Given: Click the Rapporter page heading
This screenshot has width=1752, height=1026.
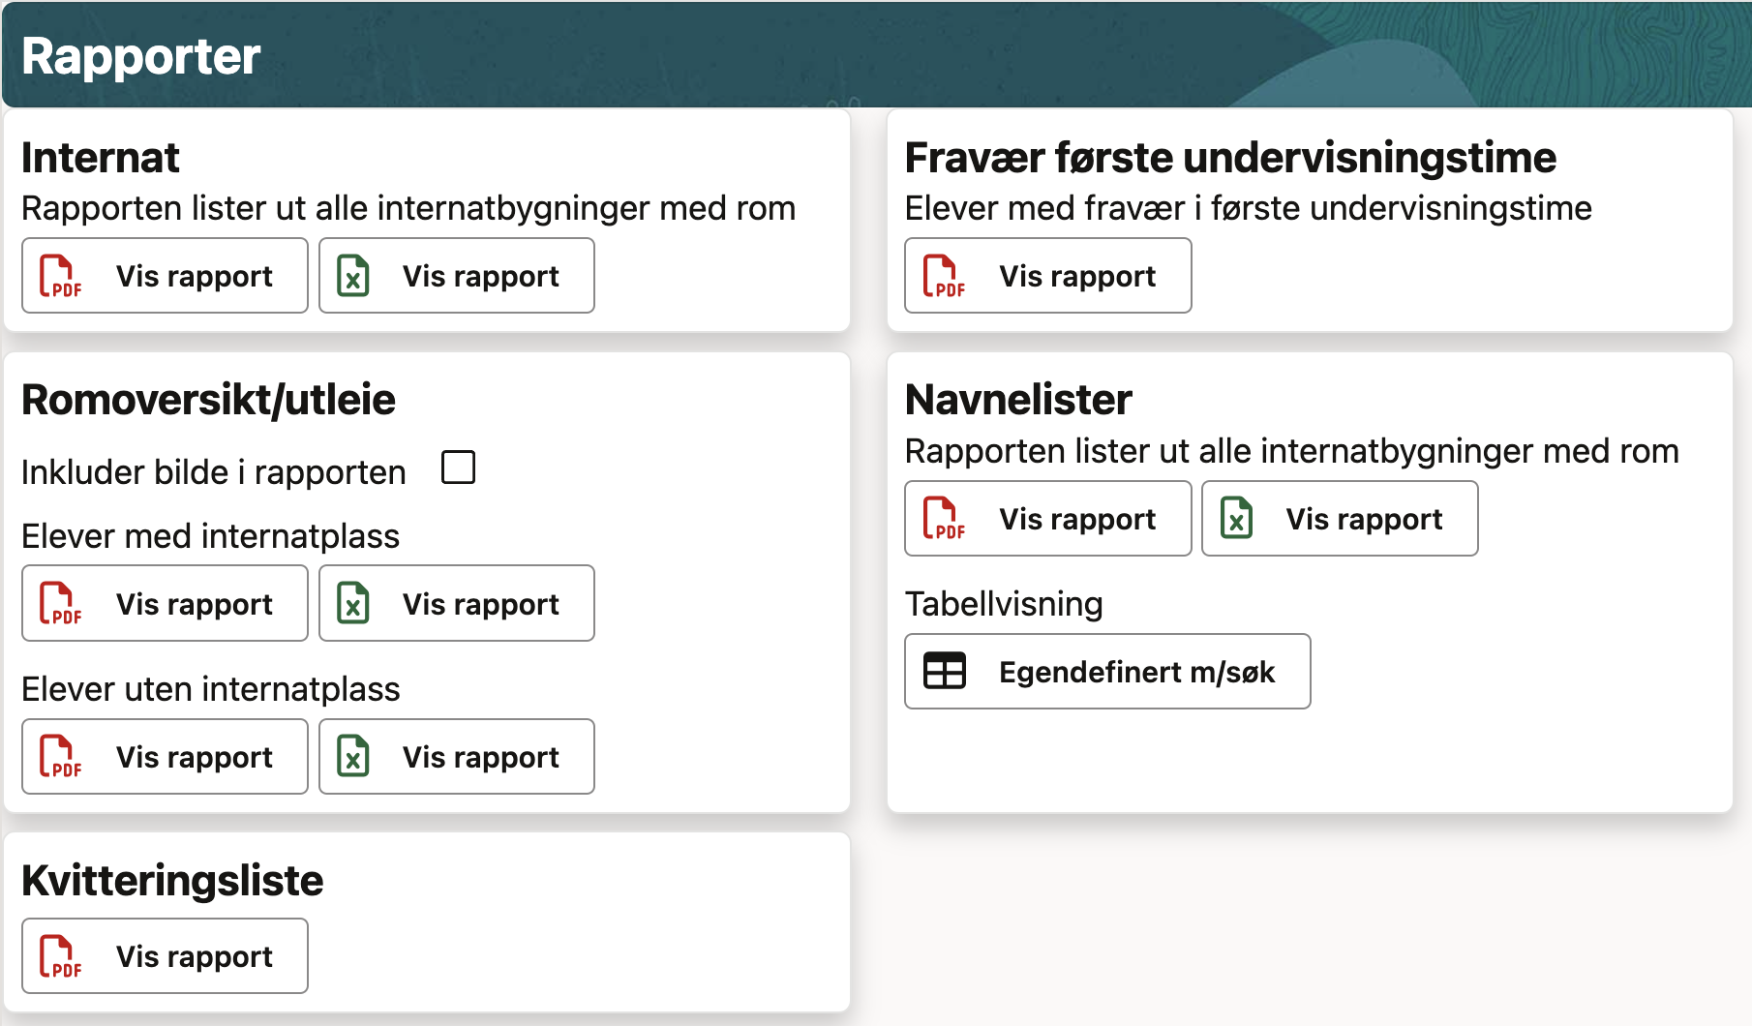Looking at the screenshot, I should [141, 56].
